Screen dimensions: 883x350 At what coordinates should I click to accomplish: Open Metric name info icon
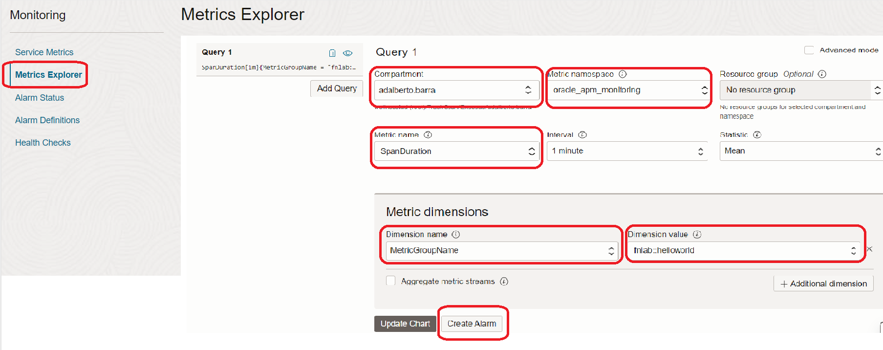[428, 135]
